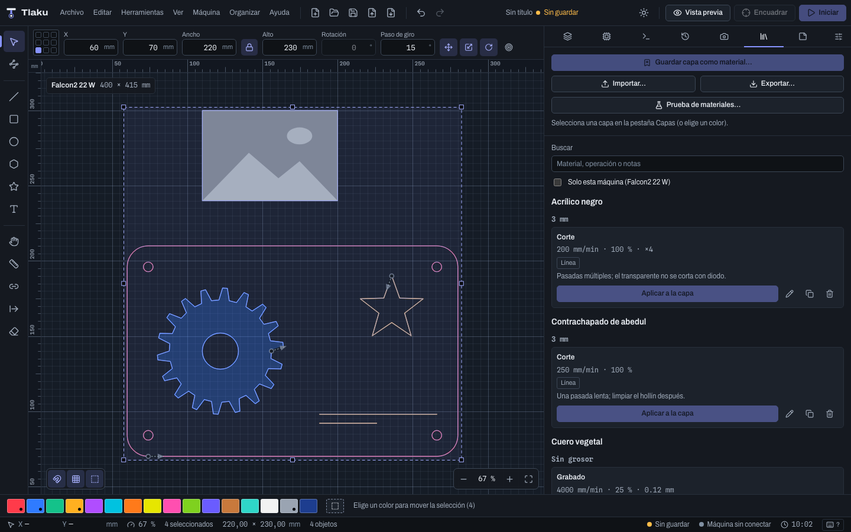The image size is (851, 532).
Task: Click the Ancho width input field
Action: 209,47
